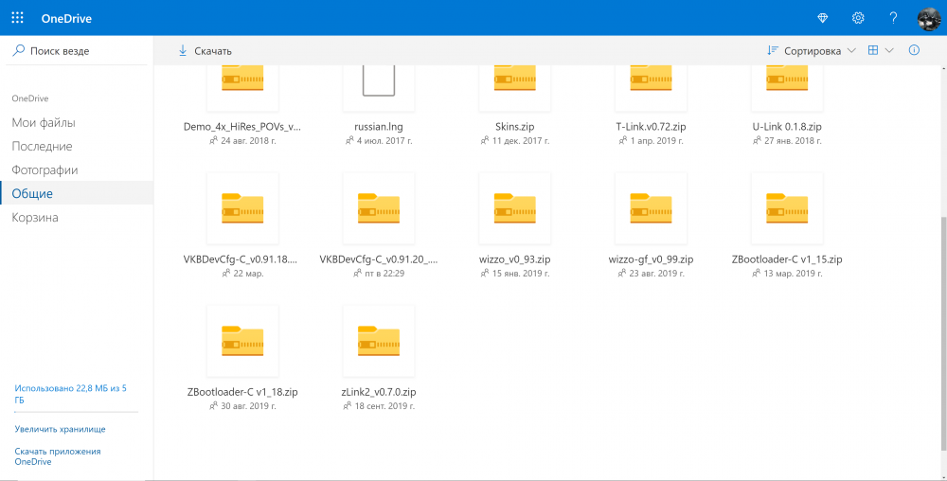947x481 pixels.
Task: Select ZBootloader-C v1_18.zip archive icon
Action: [242, 341]
